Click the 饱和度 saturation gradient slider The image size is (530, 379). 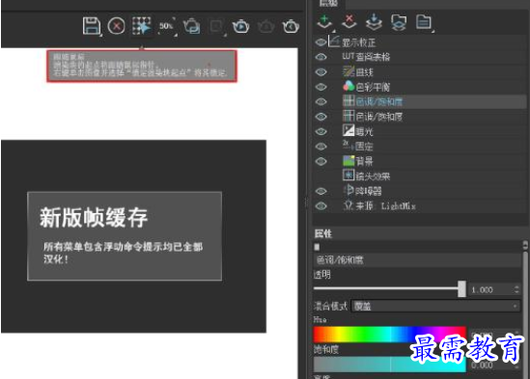(390, 365)
